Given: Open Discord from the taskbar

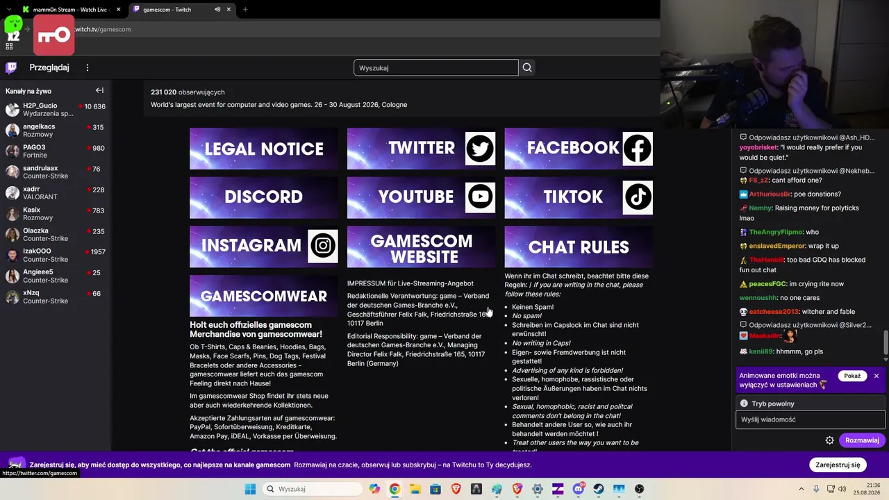Looking at the screenshot, I should click(579, 489).
